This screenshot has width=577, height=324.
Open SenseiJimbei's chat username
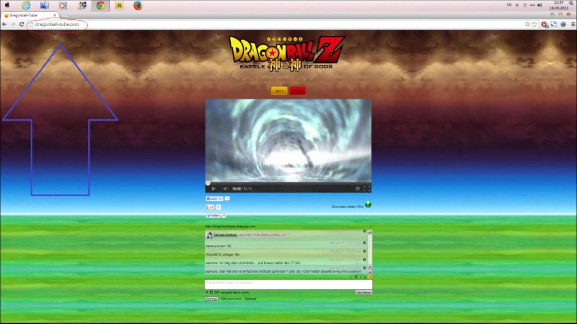pos(225,235)
